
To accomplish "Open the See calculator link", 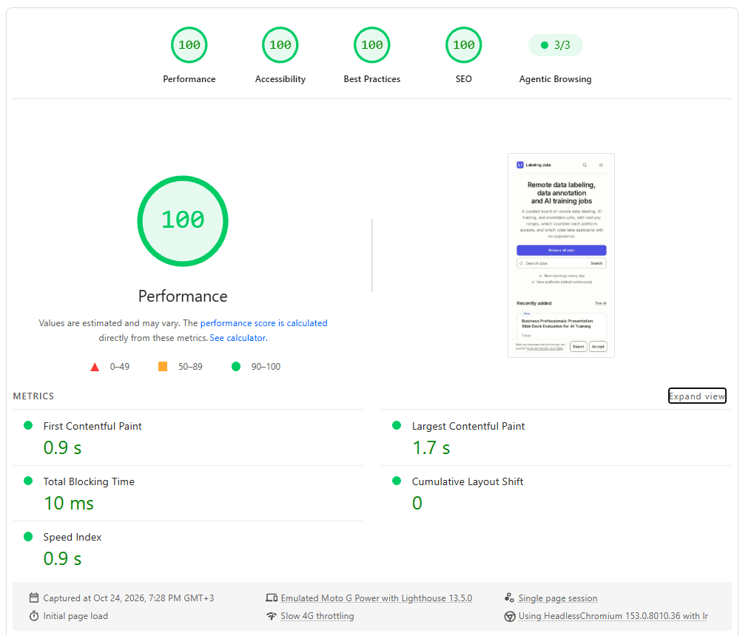I will (238, 338).
